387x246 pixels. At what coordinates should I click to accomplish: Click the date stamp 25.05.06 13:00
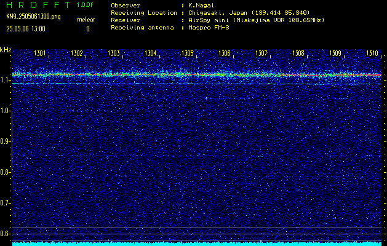click(26, 29)
